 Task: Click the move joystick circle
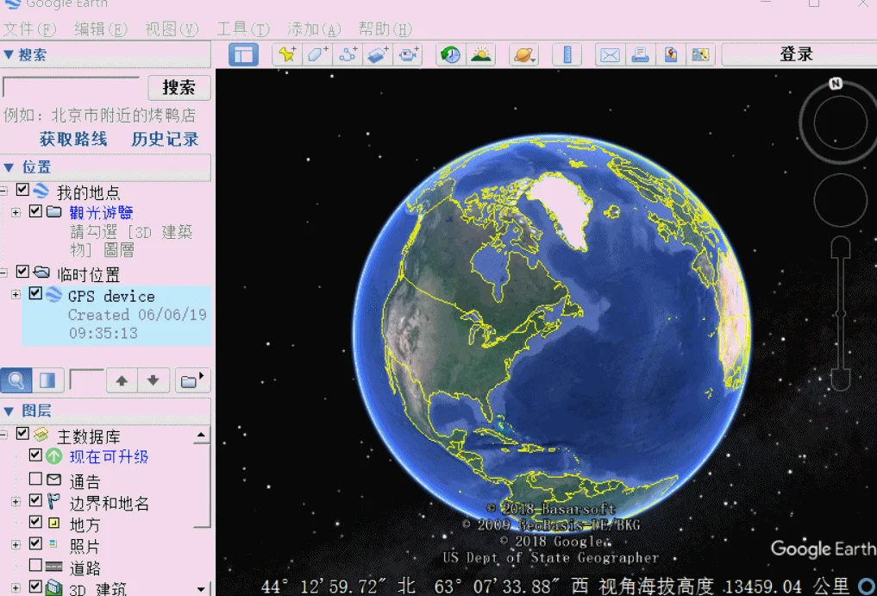(841, 200)
